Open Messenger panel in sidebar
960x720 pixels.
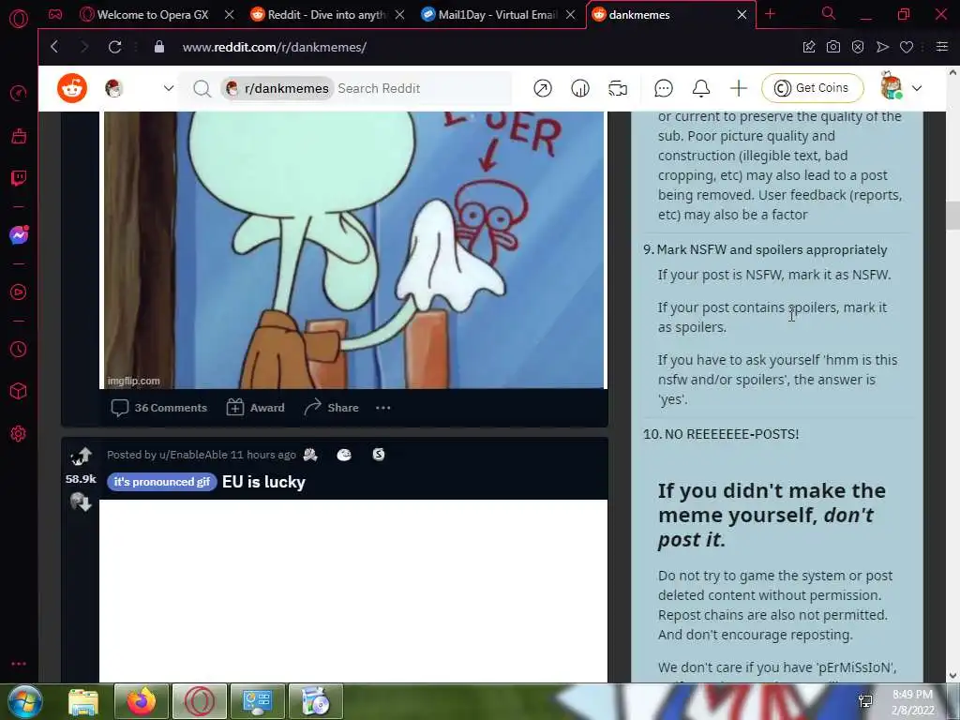(19, 235)
